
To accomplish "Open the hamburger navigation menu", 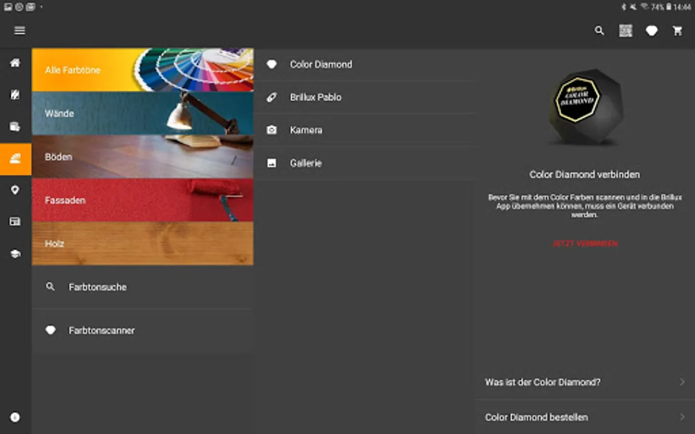I will pyautogui.click(x=19, y=30).
